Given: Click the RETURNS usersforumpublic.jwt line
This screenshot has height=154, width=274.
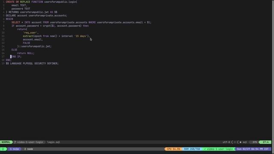Looking at the screenshot, I should (31, 12).
